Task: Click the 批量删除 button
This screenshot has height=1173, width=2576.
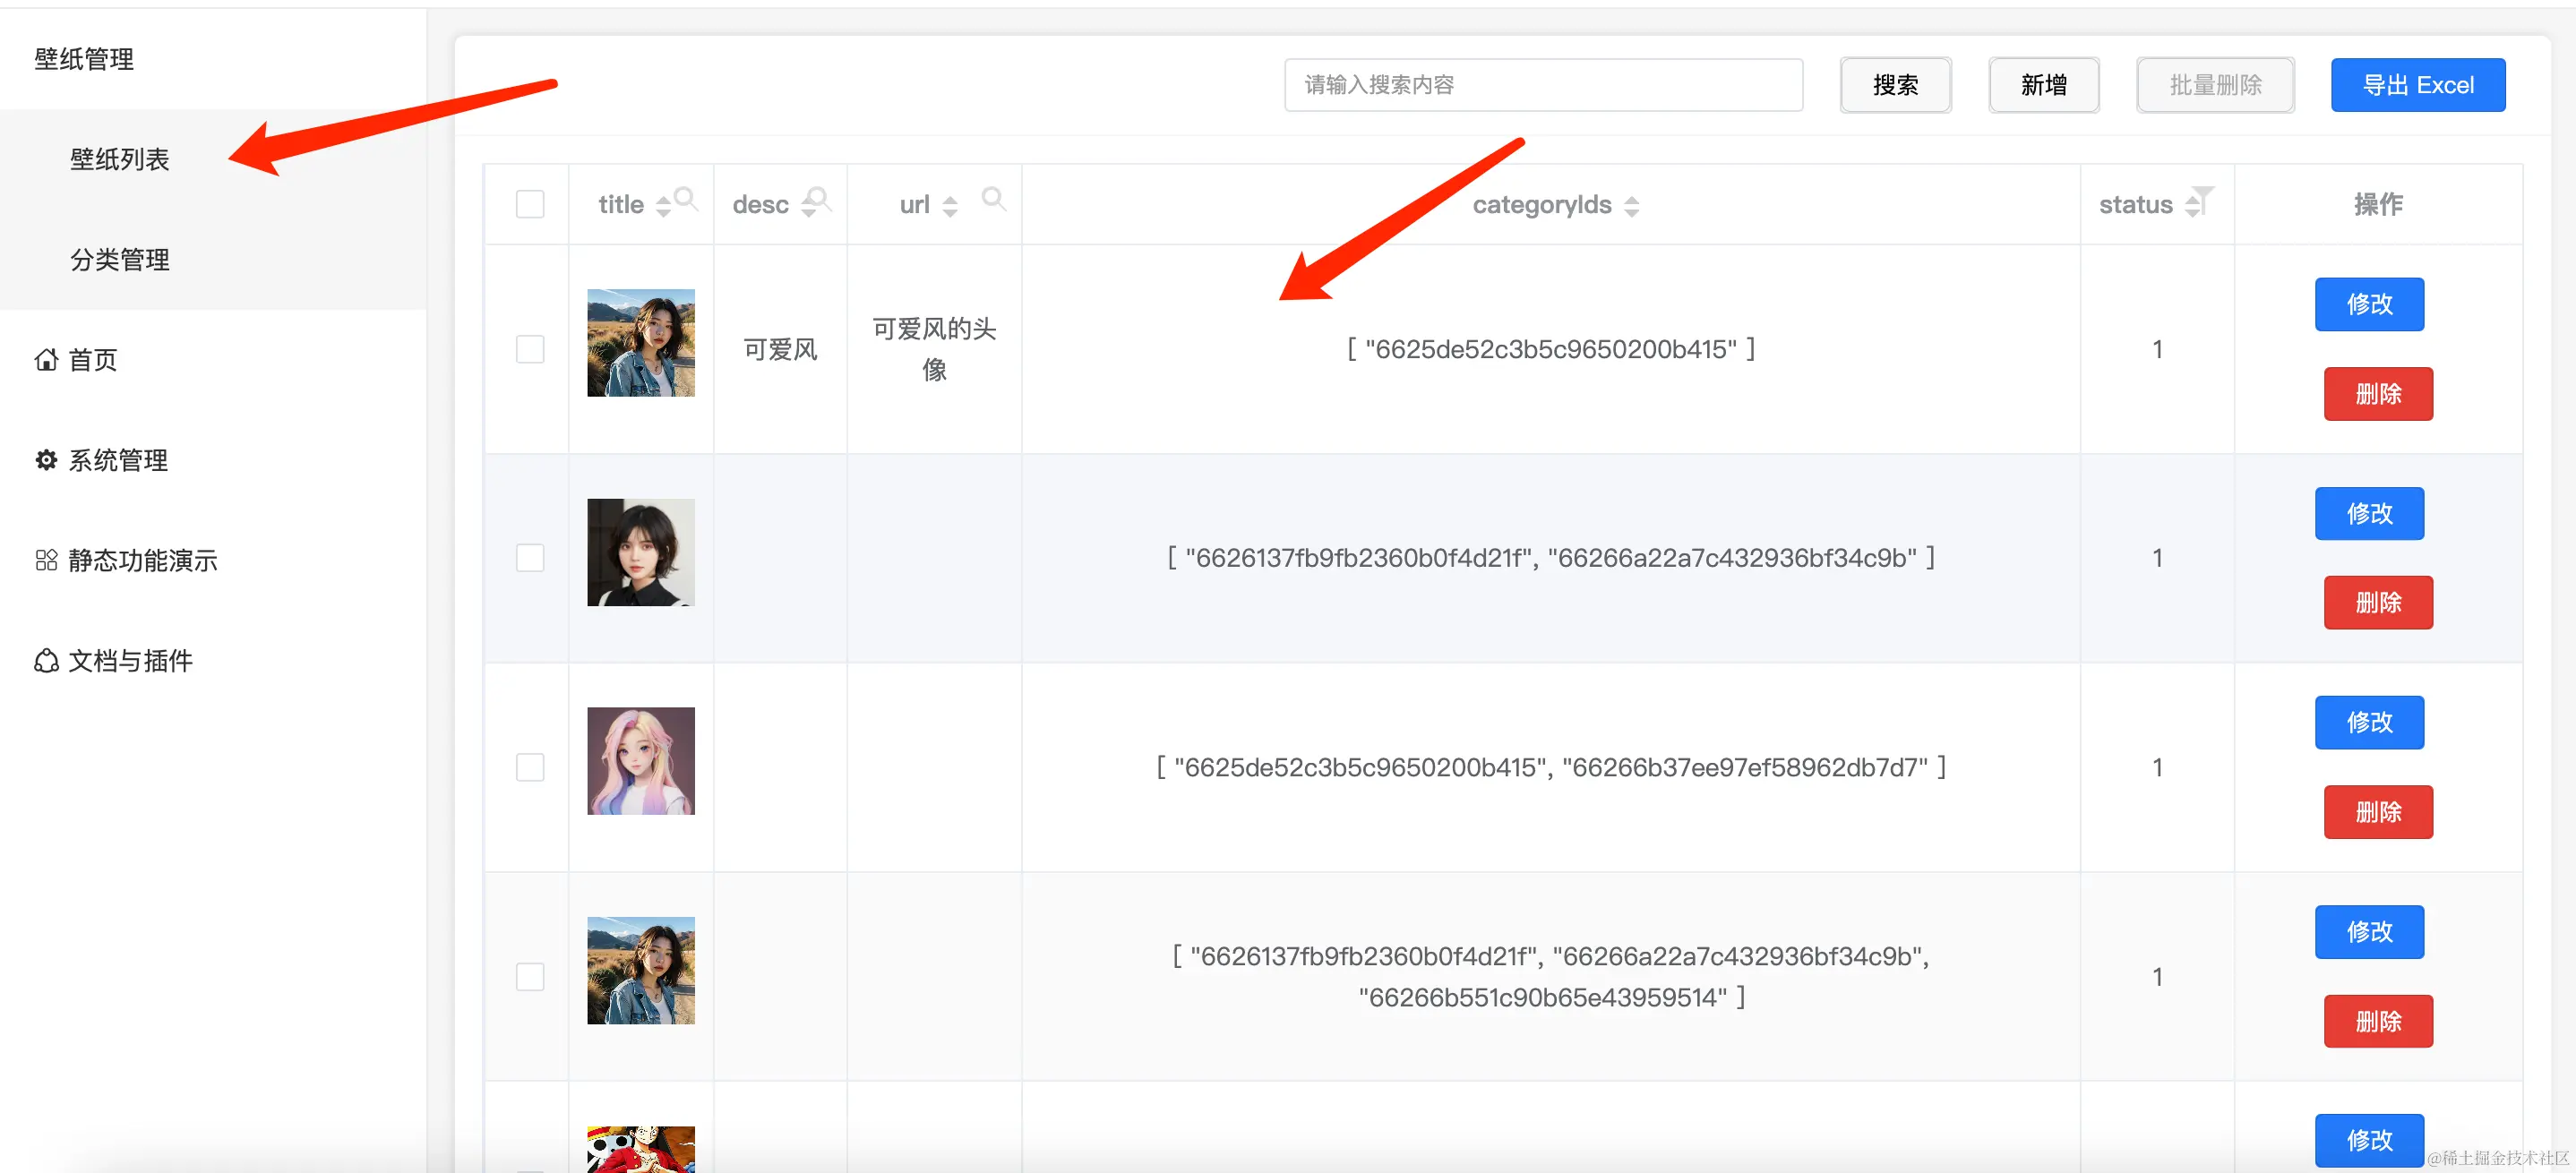Action: [2215, 85]
